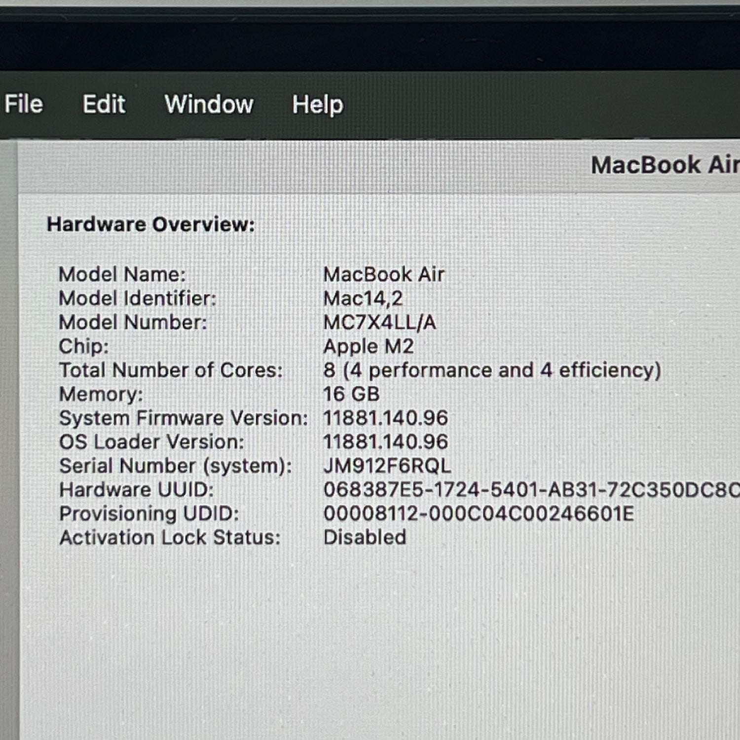Click the Hardware UUID label
The image size is (740, 740).
pyautogui.click(x=137, y=490)
